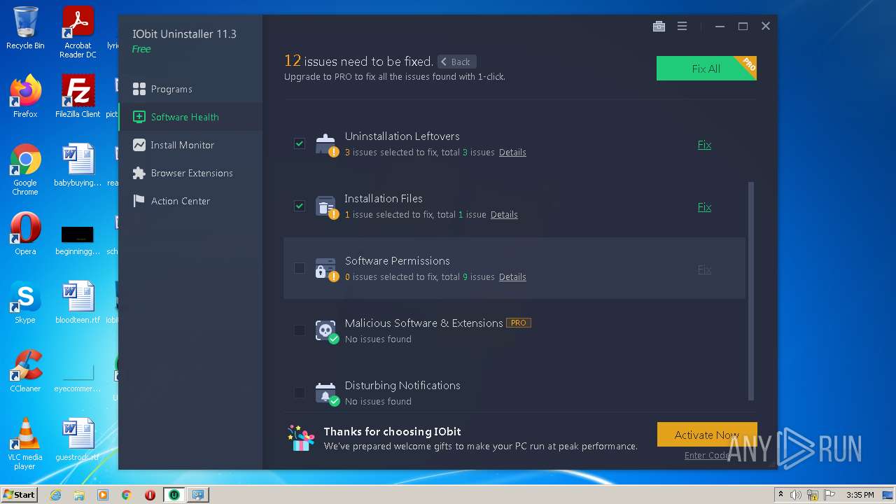Click the Fix All PRO button
This screenshot has height=504, width=896.
(x=706, y=69)
